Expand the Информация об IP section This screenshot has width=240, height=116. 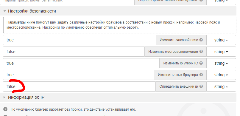pyautogui.click(x=4, y=97)
